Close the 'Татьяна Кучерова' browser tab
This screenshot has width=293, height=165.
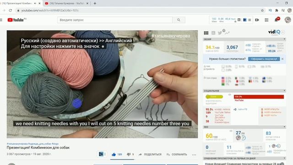click(x=87, y=3)
